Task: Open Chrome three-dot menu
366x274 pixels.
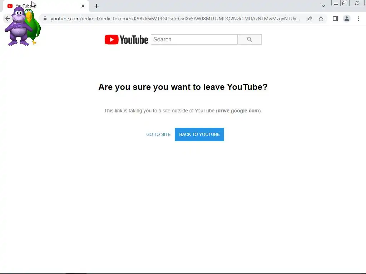Action: pyautogui.click(x=358, y=19)
